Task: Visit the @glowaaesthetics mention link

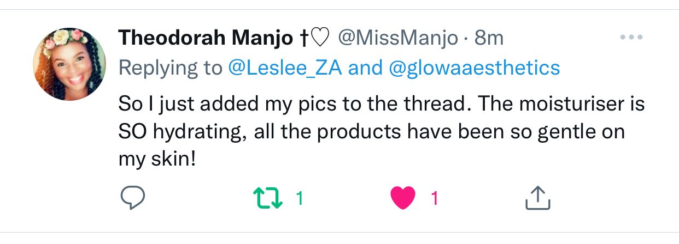Action: (475, 68)
